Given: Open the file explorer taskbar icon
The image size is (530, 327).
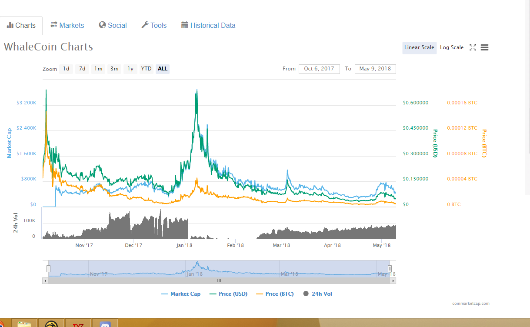Looking at the screenshot, I should coord(24,324).
